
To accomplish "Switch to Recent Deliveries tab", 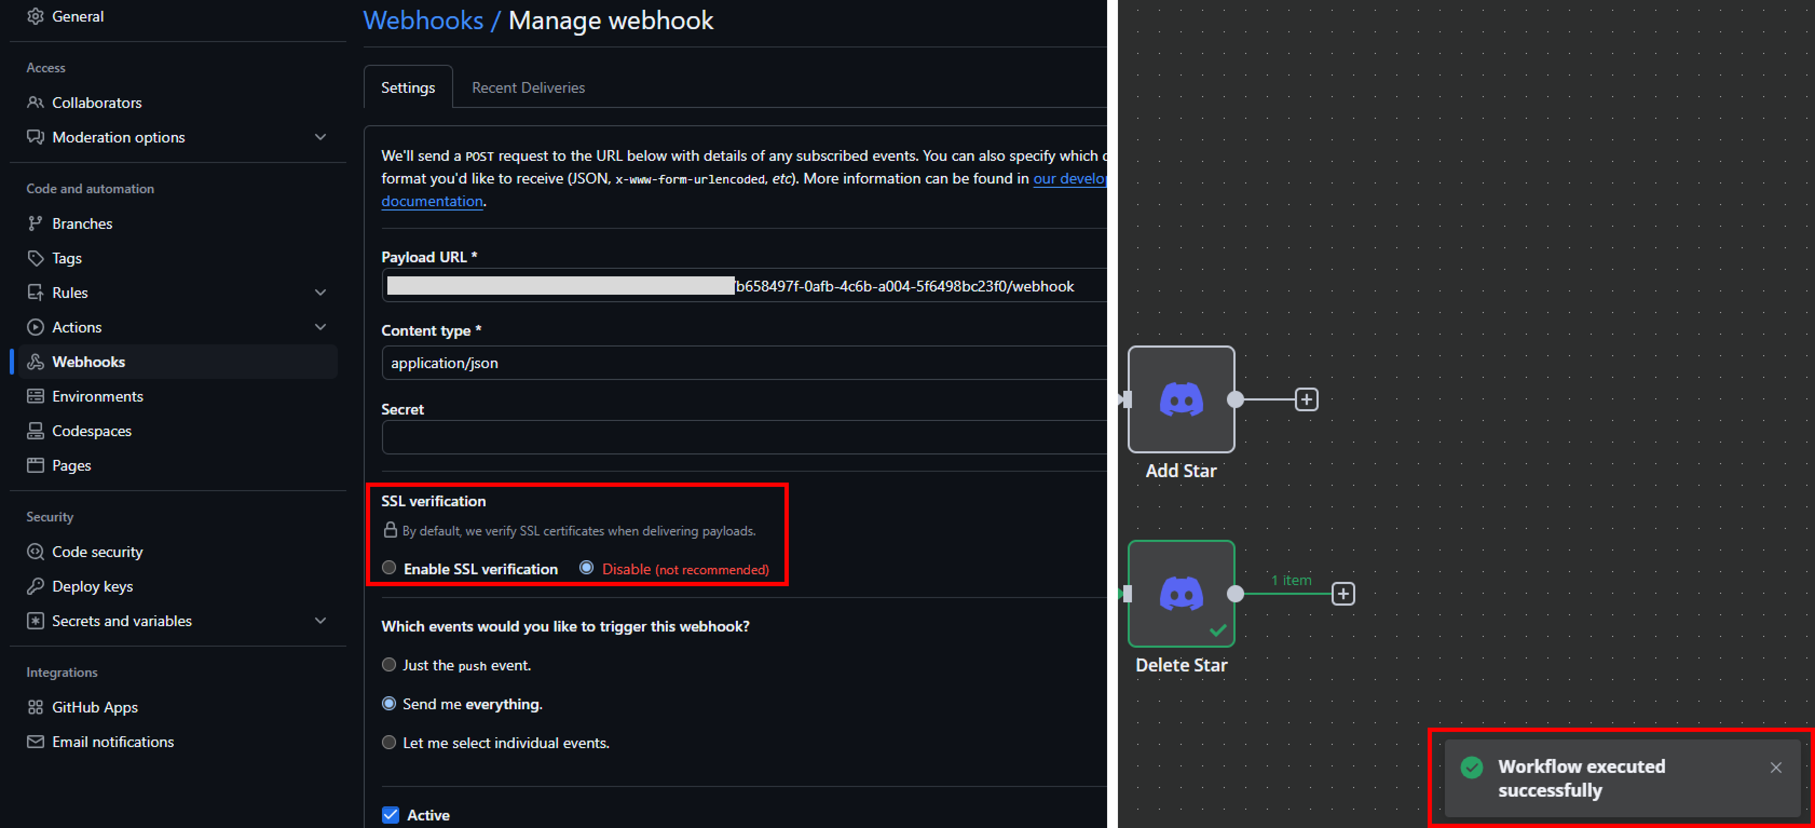I will click(528, 87).
